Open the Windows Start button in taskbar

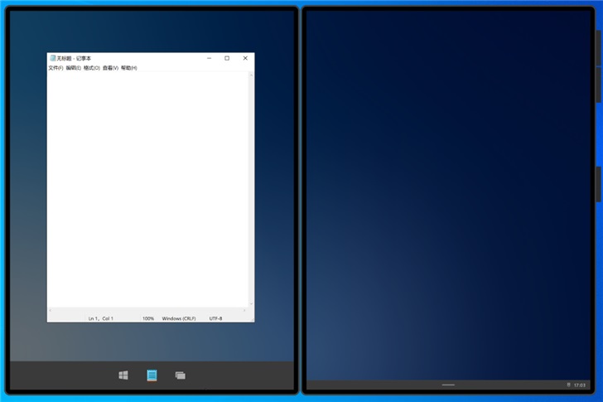[x=123, y=375]
